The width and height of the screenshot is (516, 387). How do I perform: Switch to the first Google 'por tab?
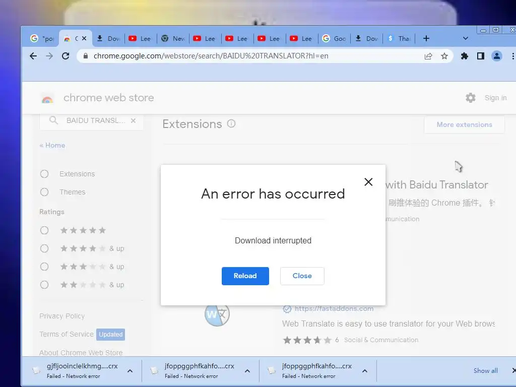pyautogui.click(x=42, y=38)
